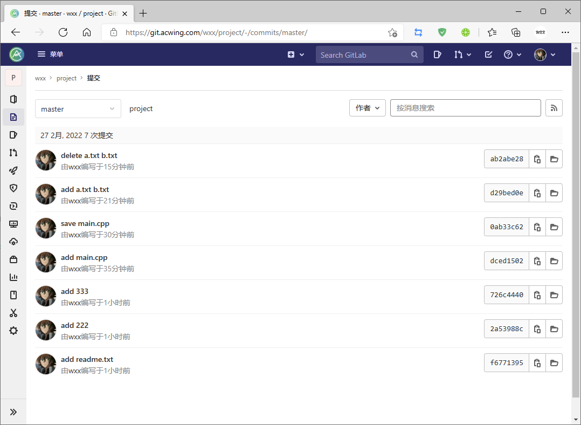Open CI/CD rocket icon in the sidebar
This screenshot has width=581, height=425.
tap(13, 170)
